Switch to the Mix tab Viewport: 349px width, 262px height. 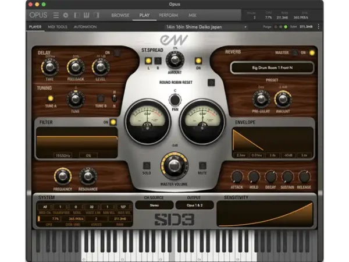(x=193, y=15)
